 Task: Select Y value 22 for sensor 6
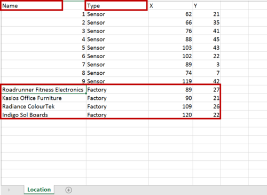coord(207,56)
